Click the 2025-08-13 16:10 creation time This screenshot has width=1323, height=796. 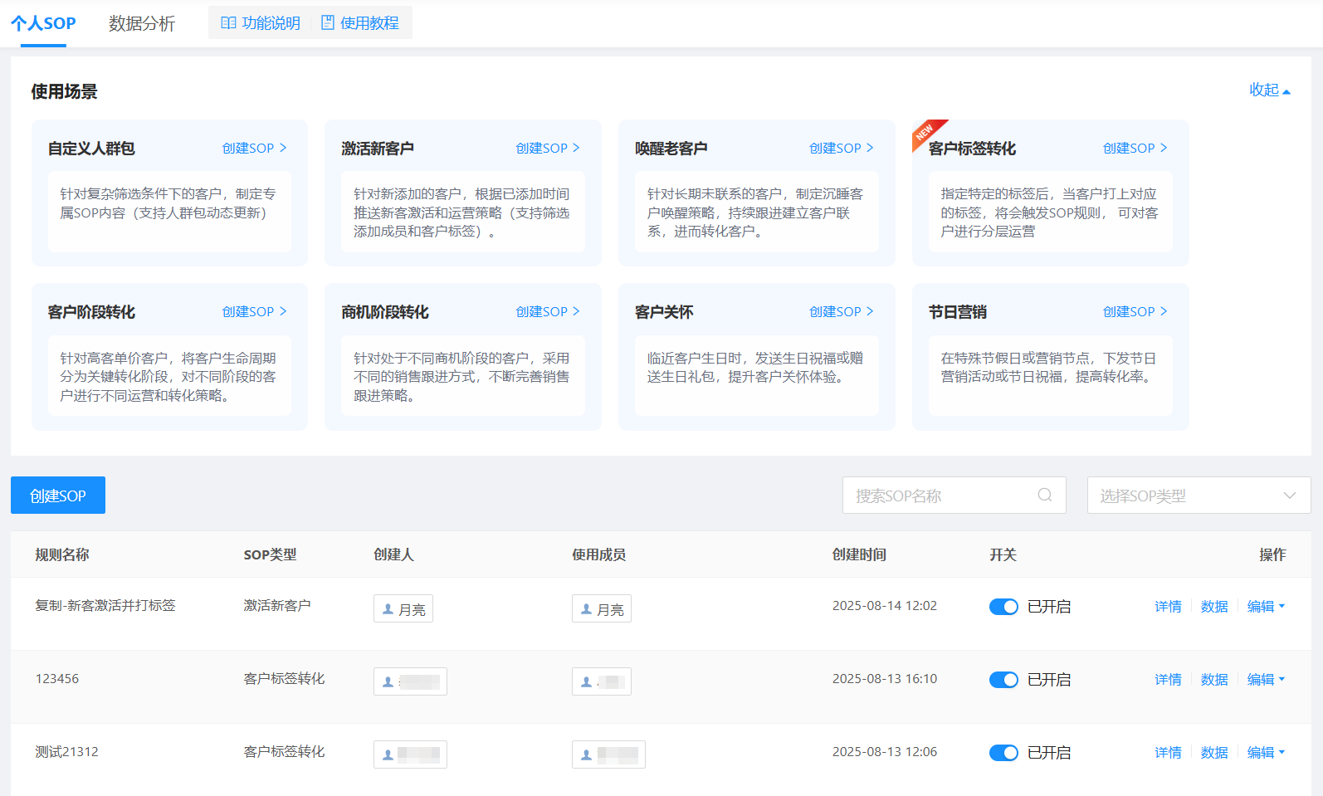coord(885,678)
